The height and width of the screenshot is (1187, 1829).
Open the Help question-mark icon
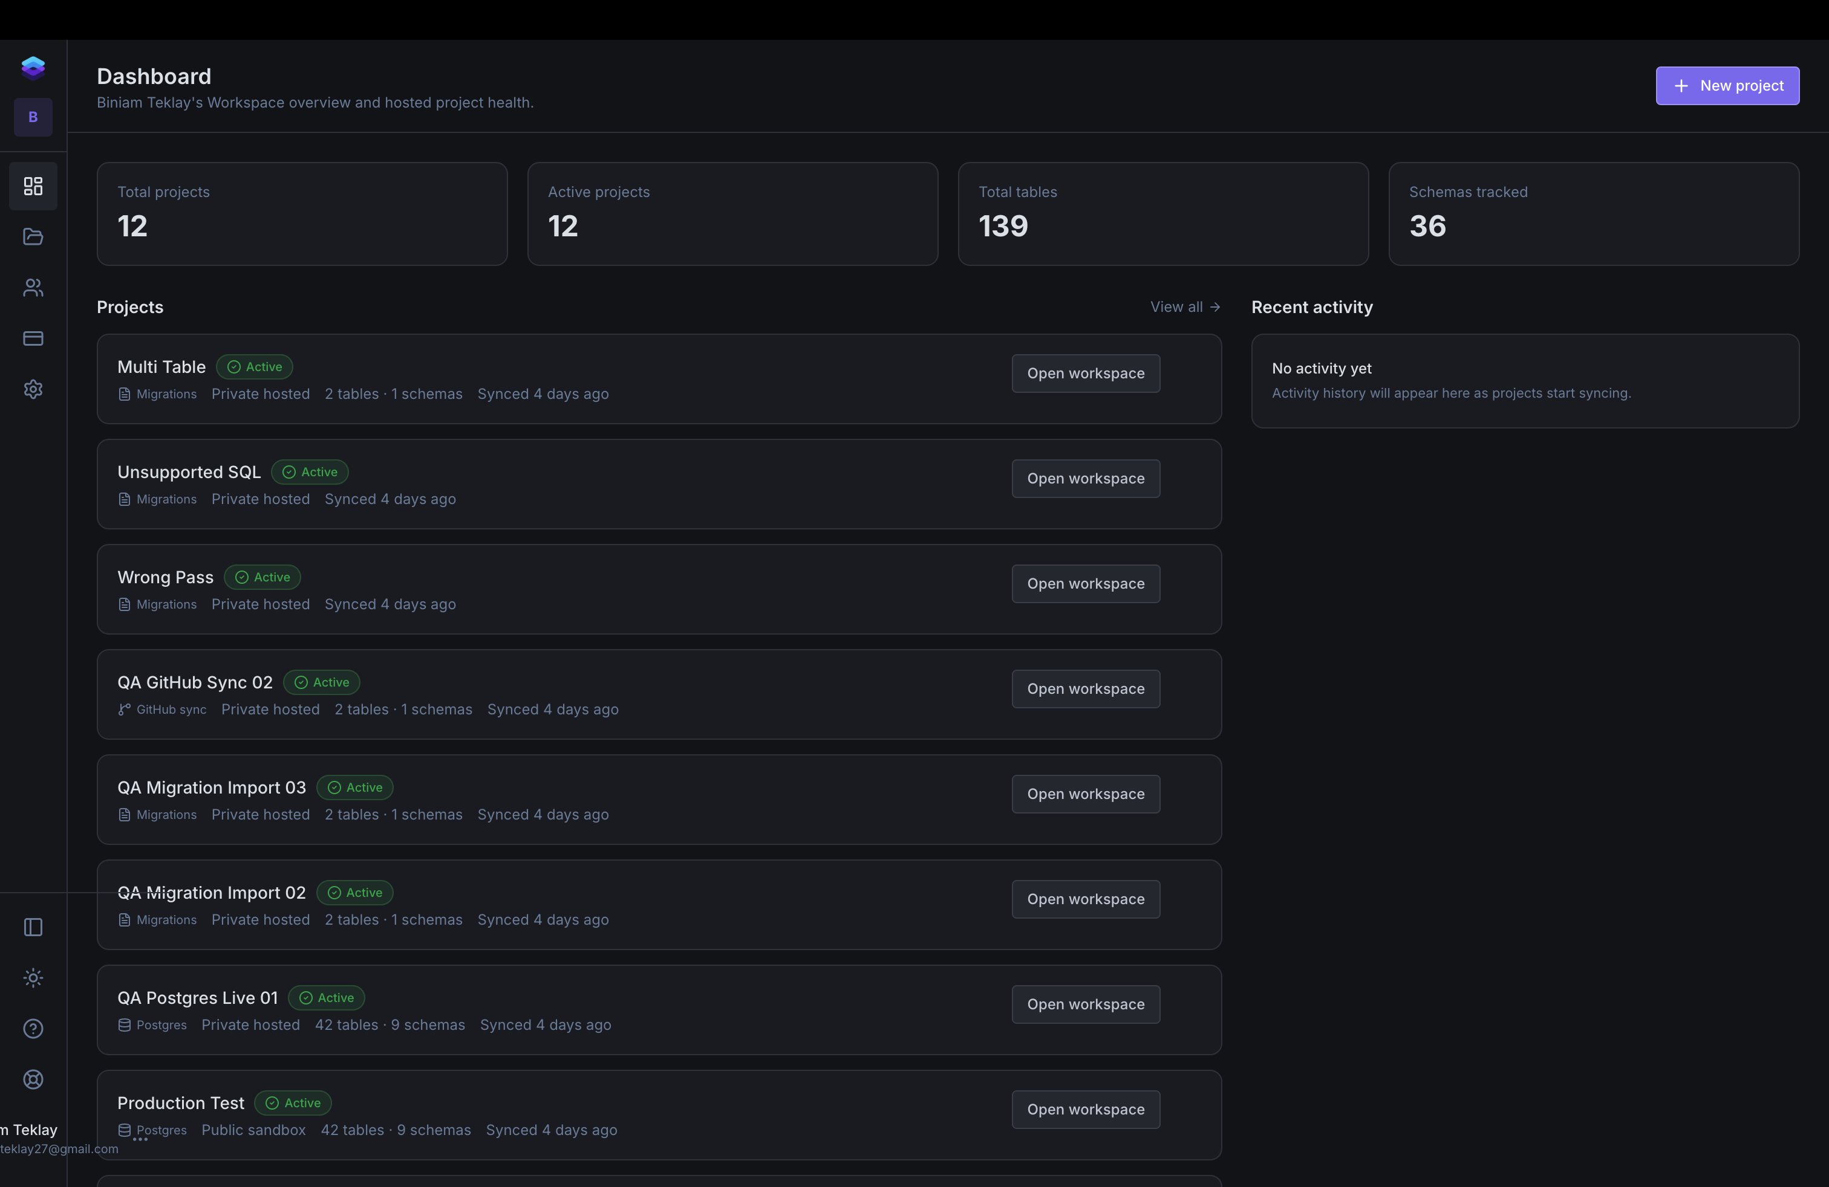point(32,1029)
